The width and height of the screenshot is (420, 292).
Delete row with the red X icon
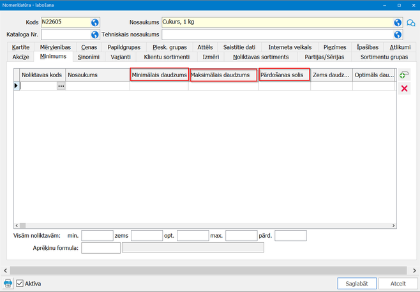(404, 89)
